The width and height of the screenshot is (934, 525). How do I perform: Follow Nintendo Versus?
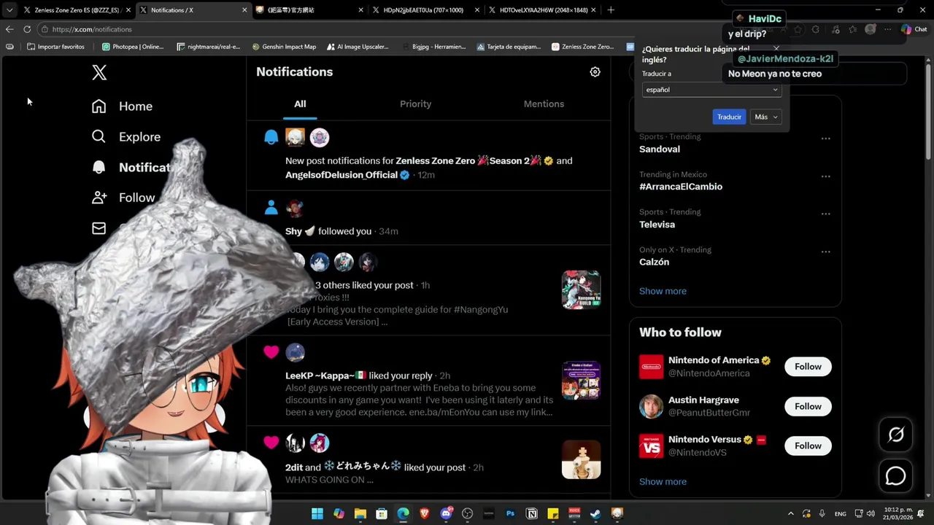[x=808, y=446]
